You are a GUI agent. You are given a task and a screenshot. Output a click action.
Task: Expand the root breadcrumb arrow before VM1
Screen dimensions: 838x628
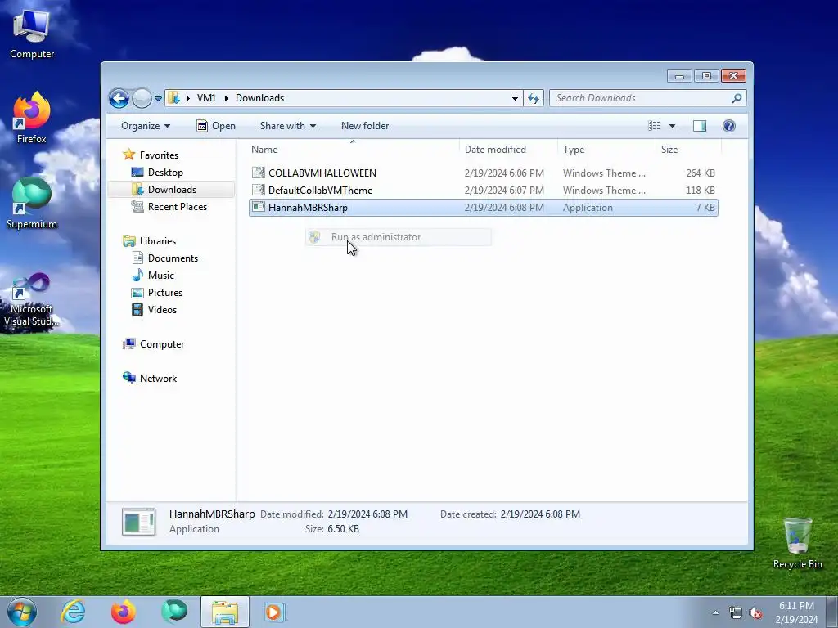[x=188, y=98]
